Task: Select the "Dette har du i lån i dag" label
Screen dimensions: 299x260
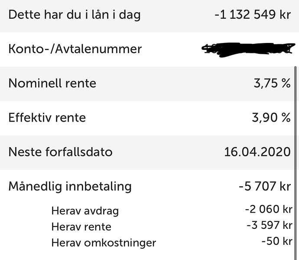Action: tap(75, 15)
